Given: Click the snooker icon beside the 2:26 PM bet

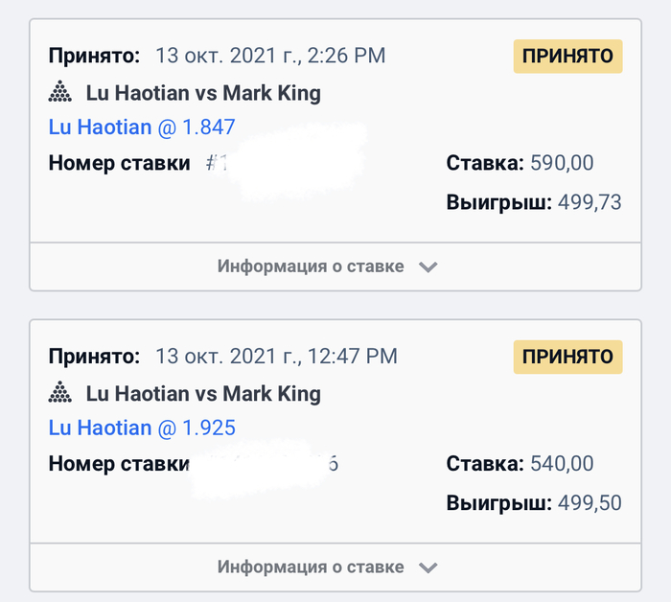Looking at the screenshot, I should 60,94.
